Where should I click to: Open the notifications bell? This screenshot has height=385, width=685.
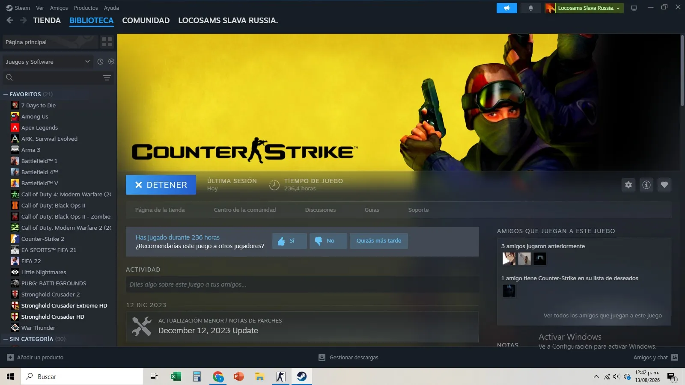point(531,8)
